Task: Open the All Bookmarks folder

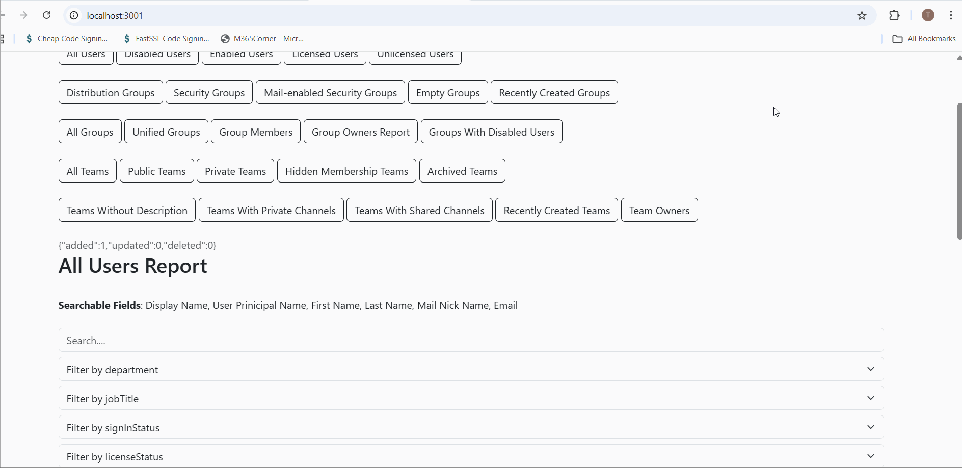Action: tap(924, 39)
